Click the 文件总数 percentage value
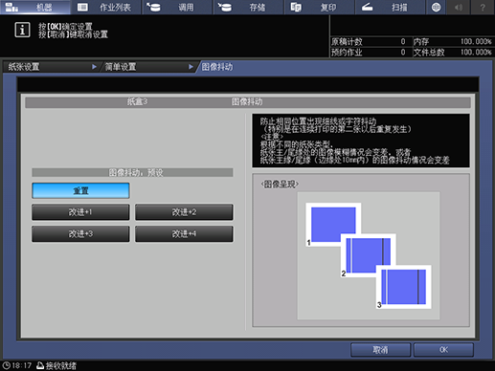This screenshot has height=371, width=495. pyautogui.click(x=476, y=52)
